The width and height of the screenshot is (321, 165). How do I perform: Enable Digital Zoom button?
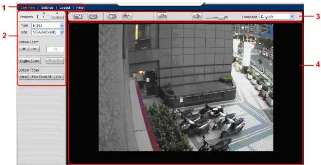(30, 61)
